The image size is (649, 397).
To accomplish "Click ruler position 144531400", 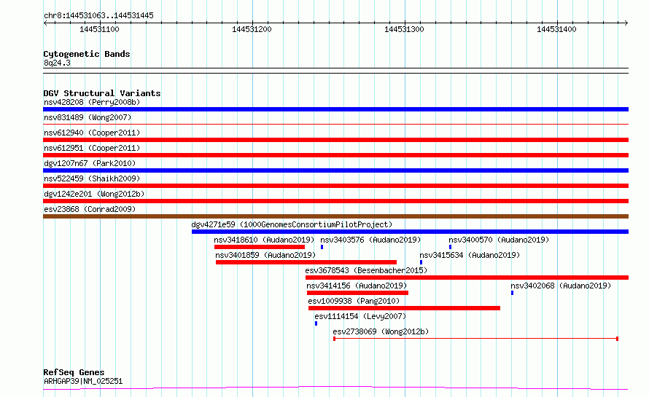I will pyautogui.click(x=556, y=29).
